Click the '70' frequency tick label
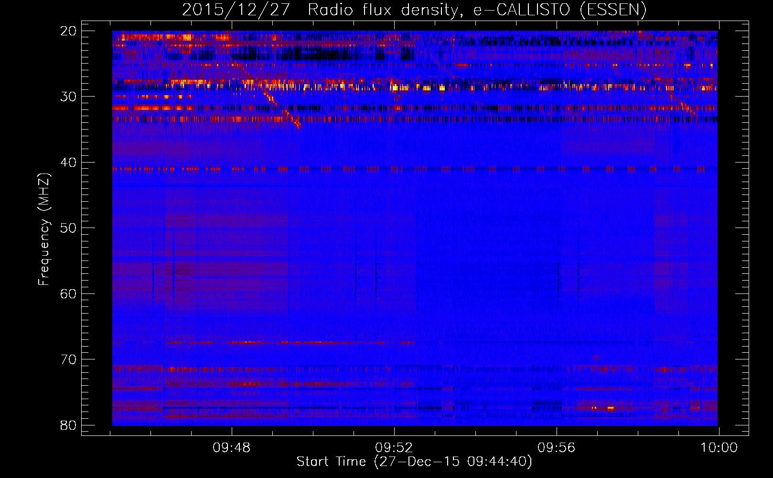The width and height of the screenshot is (773, 478). point(68,359)
